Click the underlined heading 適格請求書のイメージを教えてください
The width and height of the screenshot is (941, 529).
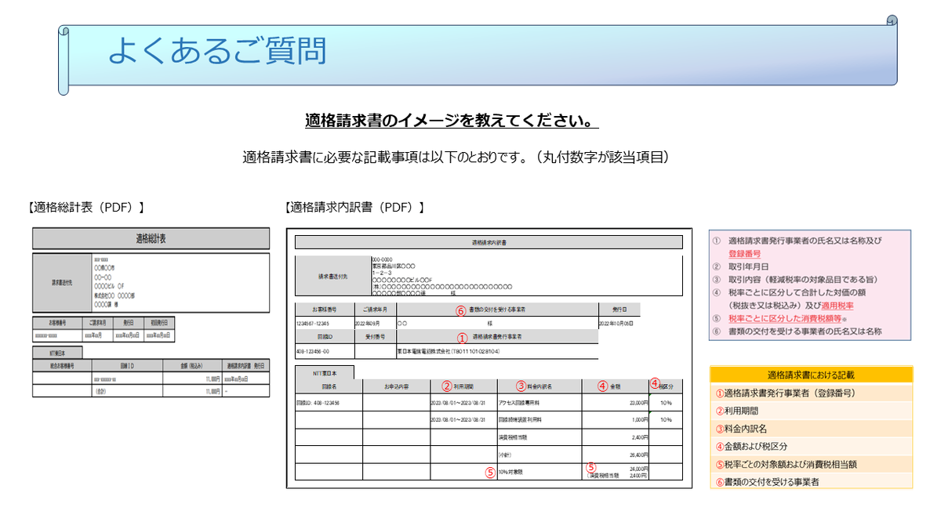pyautogui.click(x=451, y=121)
